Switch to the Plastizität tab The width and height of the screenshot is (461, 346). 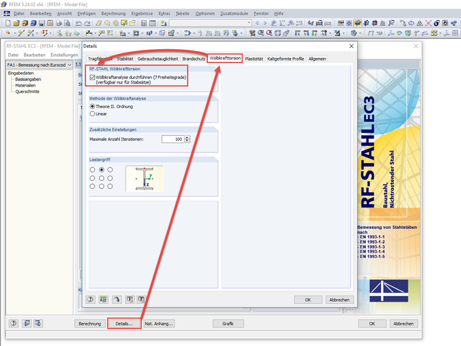coord(254,59)
